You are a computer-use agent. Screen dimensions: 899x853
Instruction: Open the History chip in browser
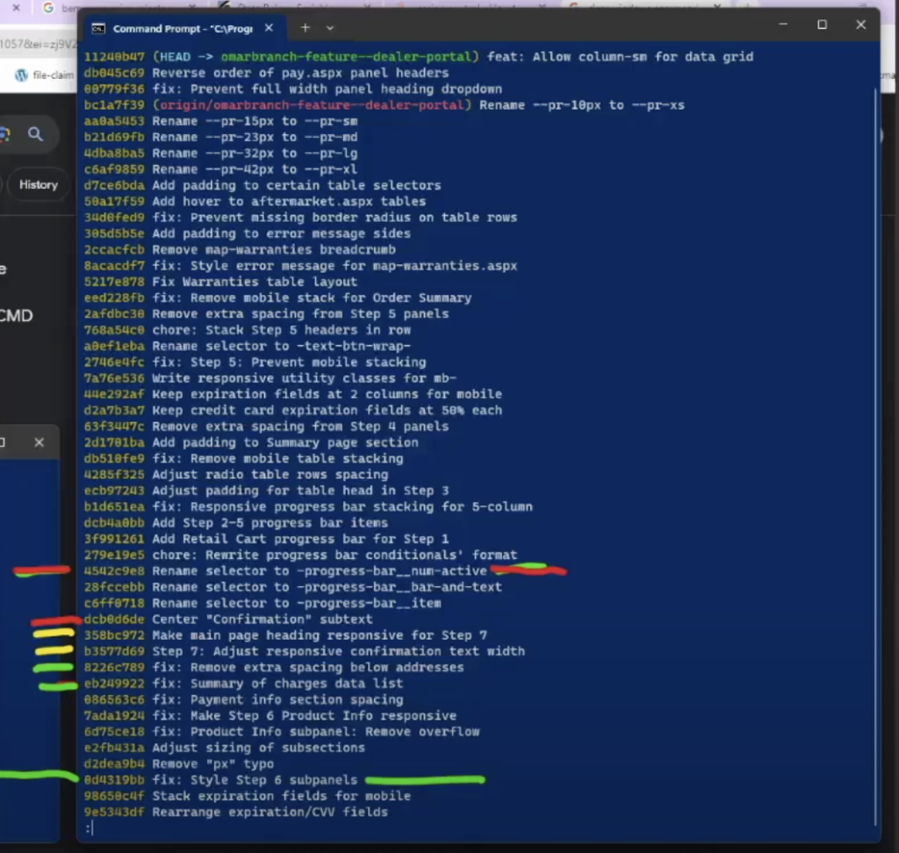click(38, 184)
